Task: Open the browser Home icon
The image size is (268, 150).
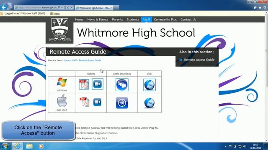Action: tap(255, 7)
